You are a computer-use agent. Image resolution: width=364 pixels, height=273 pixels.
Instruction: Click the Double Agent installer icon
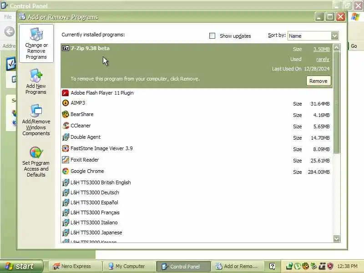tap(66, 137)
